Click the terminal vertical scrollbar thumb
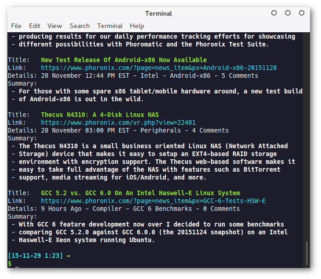The height and width of the screenshot is (279, 321). point(306,253)
